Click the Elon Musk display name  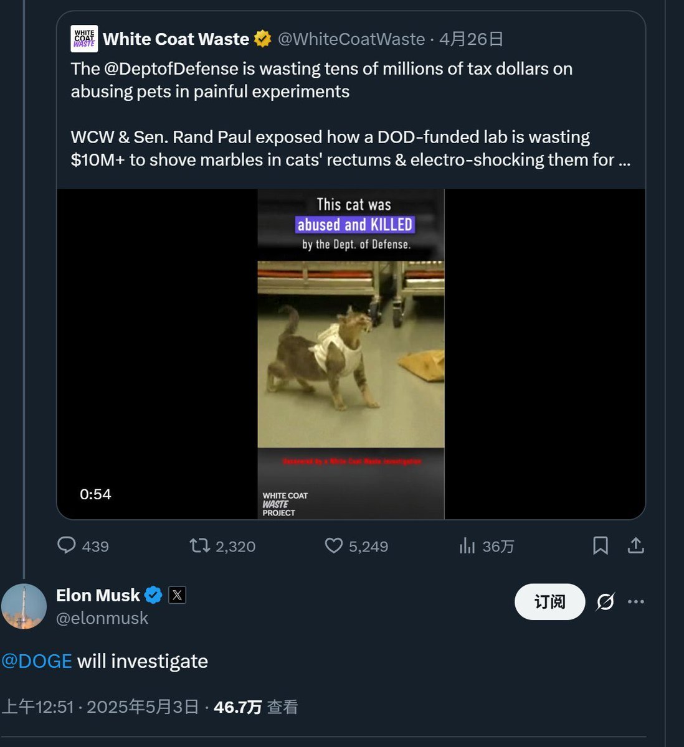tap(98, 595)
